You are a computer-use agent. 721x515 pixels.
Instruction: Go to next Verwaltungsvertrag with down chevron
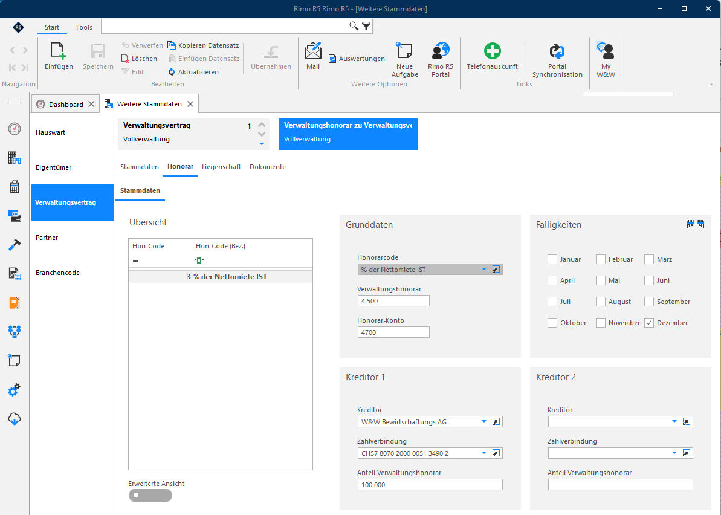coord(262,134)
